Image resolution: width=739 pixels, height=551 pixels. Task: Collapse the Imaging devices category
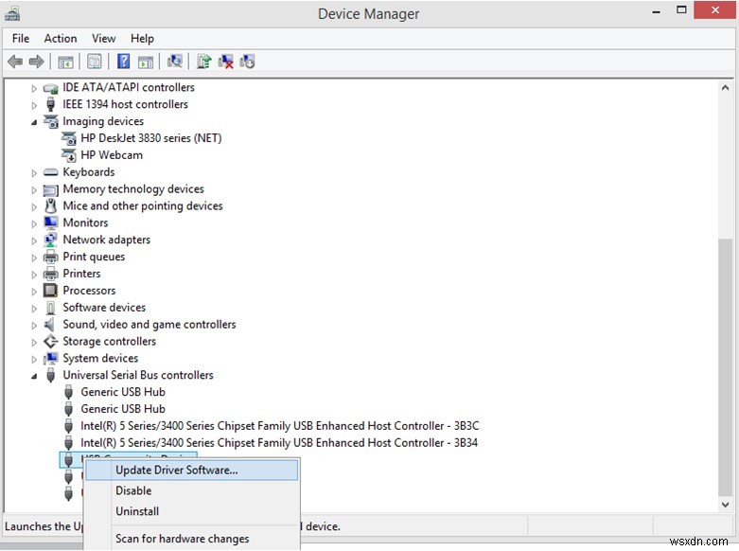(35, 122)
